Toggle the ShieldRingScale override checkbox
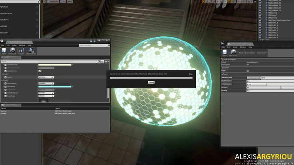This screenshot has width=294, height=165. click(x=6, y=93)
